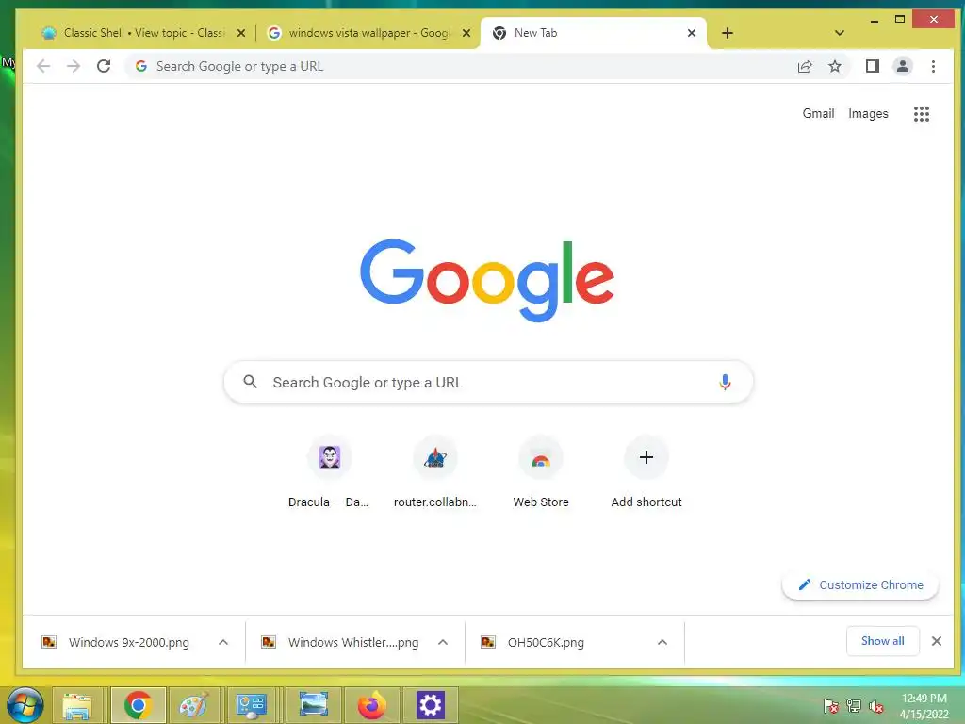The image size is (965, 724).
Task: Select the New Tab tab
Action: [594, 33]
